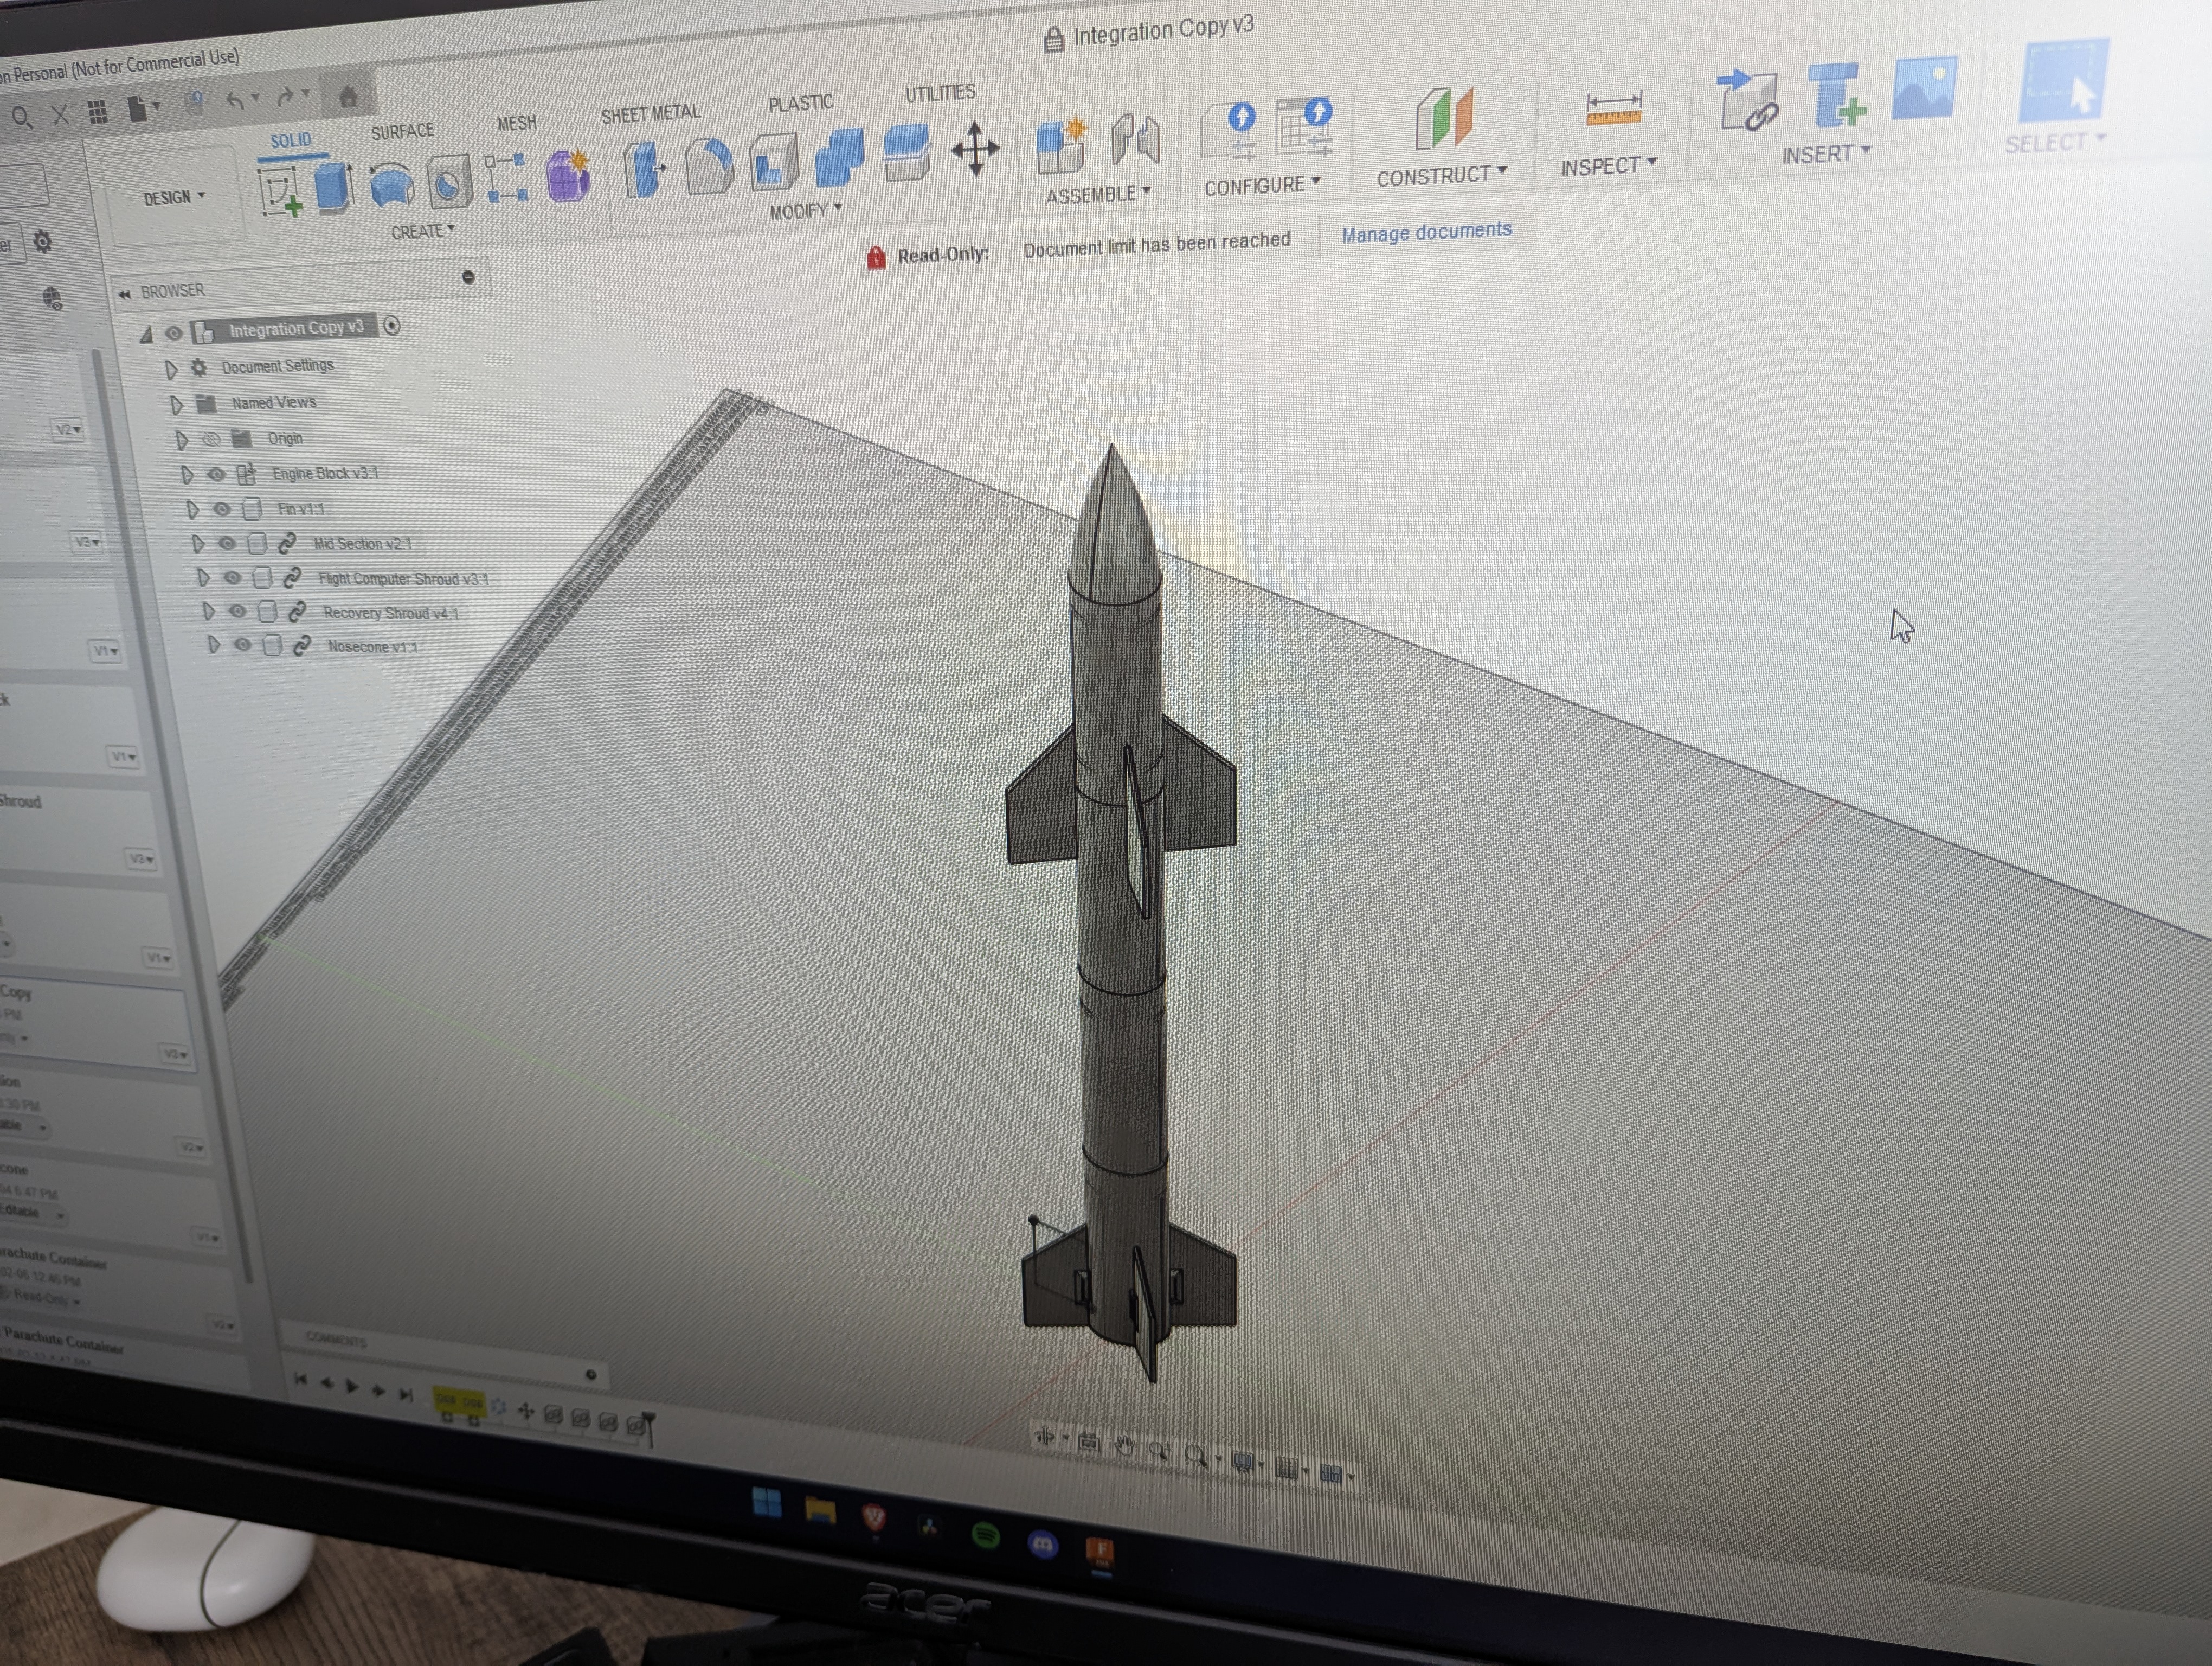Activate radio button beside Integration Copy v3

coord(392,325)
